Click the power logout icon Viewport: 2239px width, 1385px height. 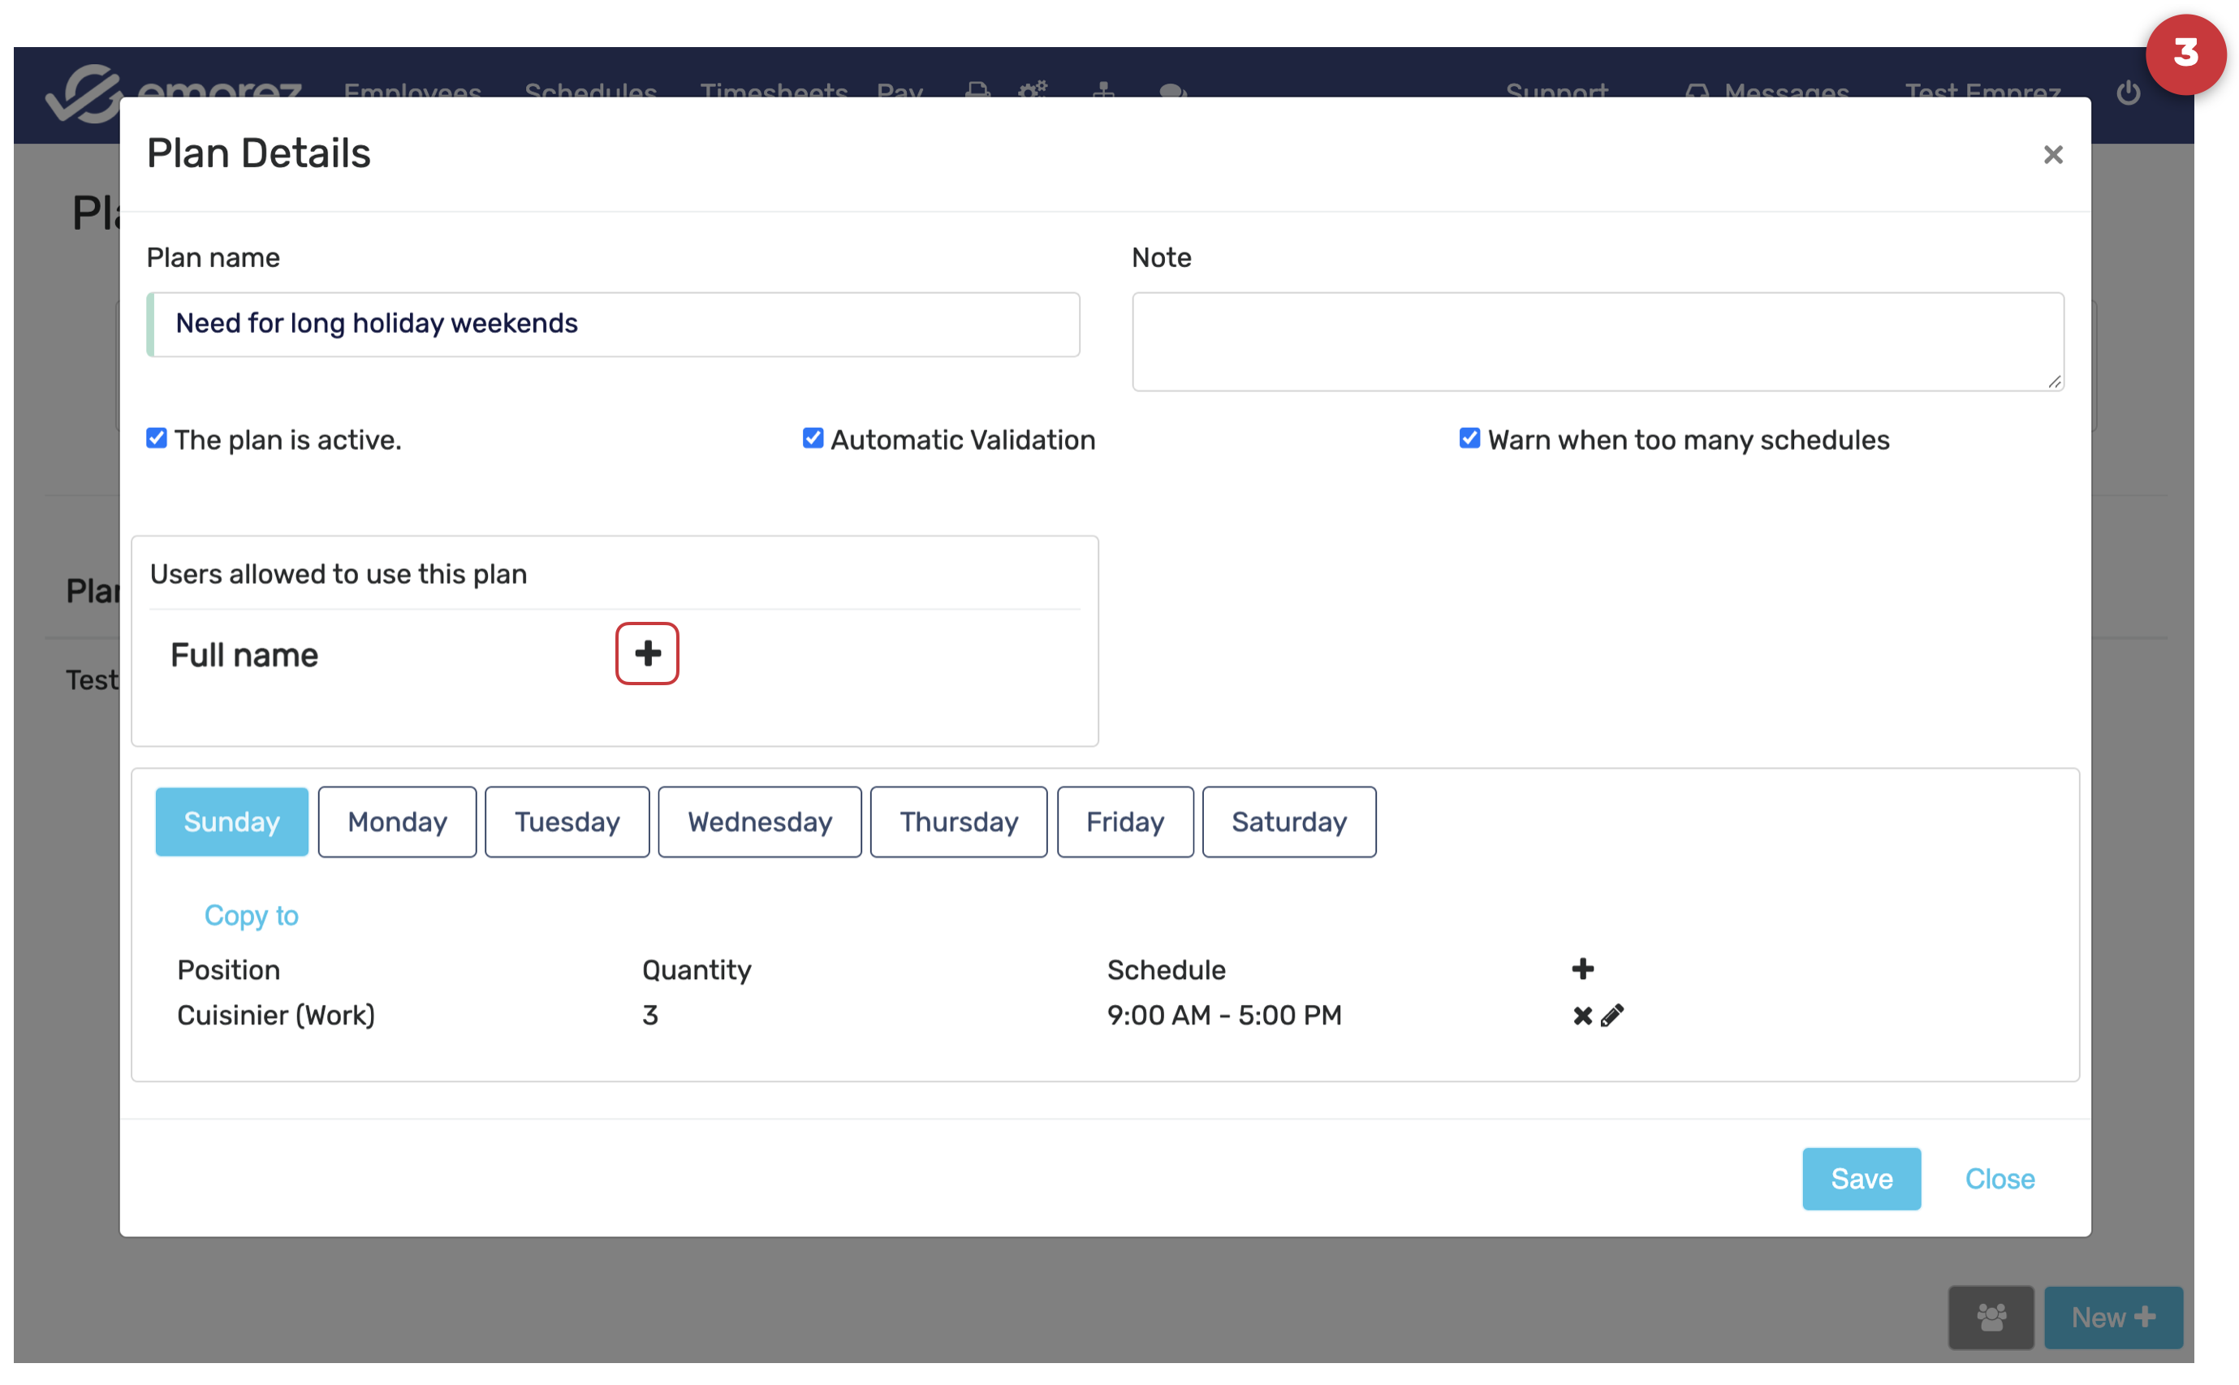(2127, 93)
